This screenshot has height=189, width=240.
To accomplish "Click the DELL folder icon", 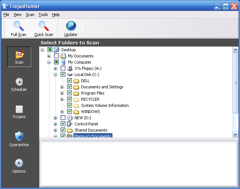I will pyautogui.click(x=76, y=81).
